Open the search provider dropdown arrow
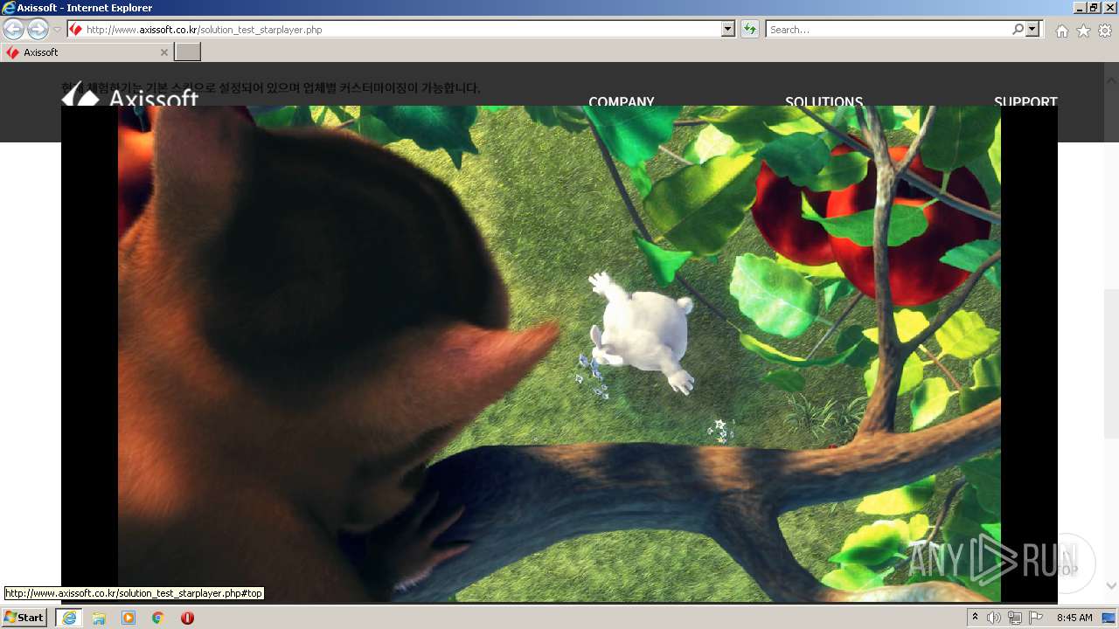 (x=1033, y=30)
